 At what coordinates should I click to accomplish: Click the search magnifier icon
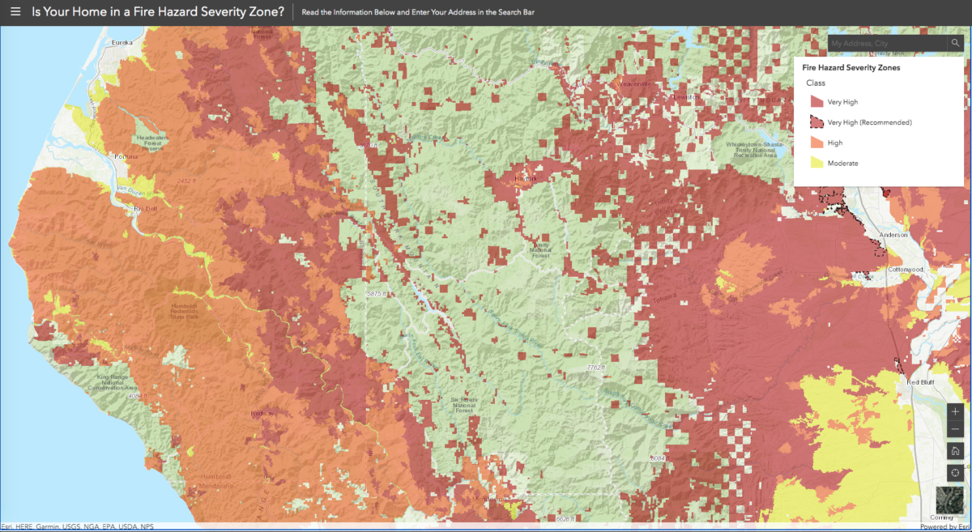pos(956,43)
